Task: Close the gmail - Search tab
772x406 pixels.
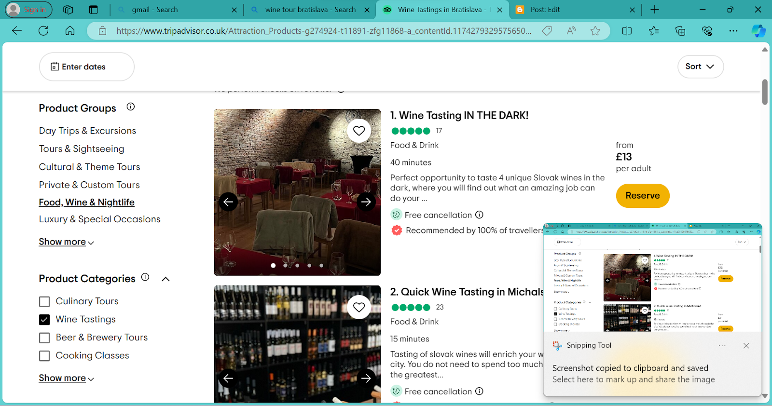Action: click(x=234, y=10)
